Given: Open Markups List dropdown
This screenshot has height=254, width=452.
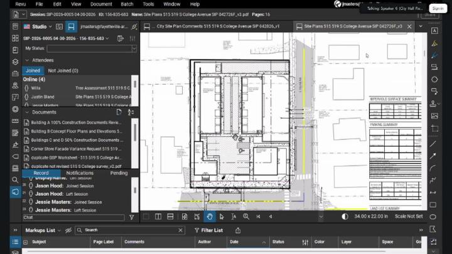Looking at the screenshot, I should coord(43,230).
